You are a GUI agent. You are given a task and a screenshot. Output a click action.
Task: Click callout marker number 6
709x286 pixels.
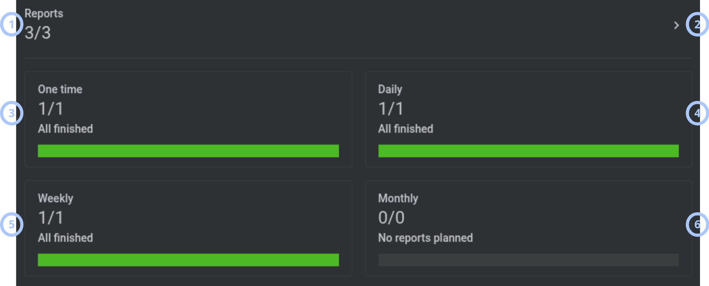click(x=697, y=224)
